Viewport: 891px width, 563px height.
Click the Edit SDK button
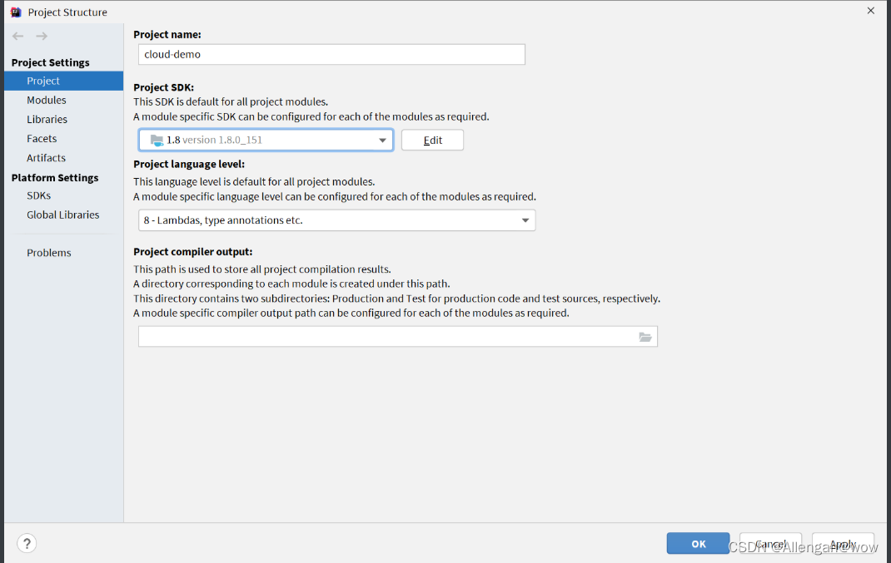[x=432, y=141]
